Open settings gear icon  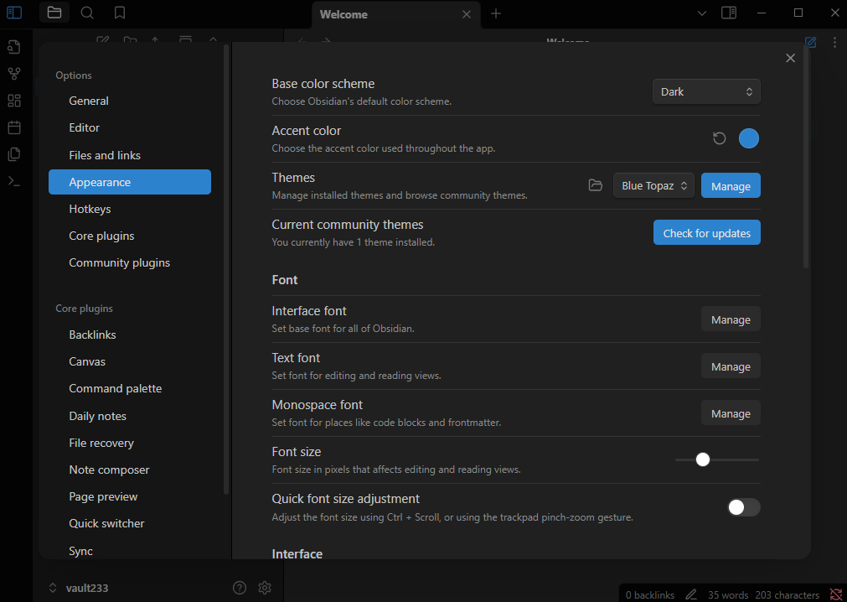pyautogui.click(x=265, y=588)
